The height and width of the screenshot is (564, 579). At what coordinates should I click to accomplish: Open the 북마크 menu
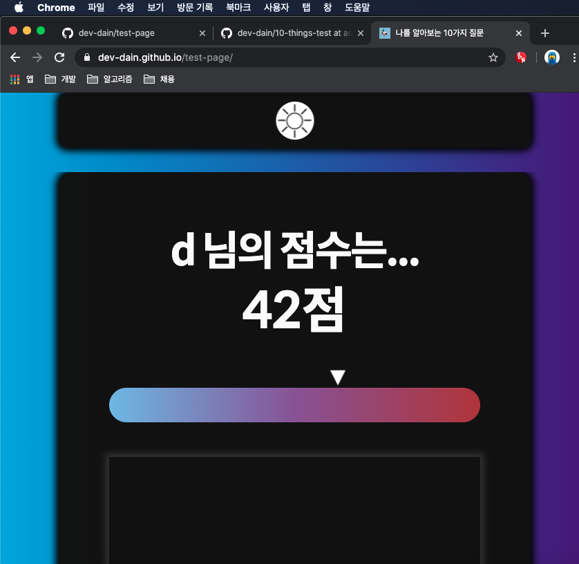click(x=238, y=8)
